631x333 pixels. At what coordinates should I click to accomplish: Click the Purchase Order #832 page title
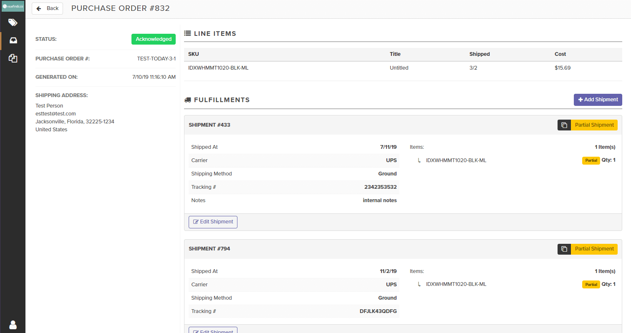coord(121,8)
